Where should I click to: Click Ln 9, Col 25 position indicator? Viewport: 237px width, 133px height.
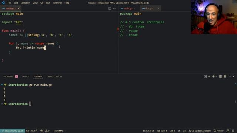148,131
